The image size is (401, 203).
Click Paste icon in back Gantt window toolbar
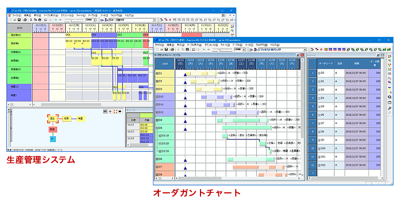point(40,20)
